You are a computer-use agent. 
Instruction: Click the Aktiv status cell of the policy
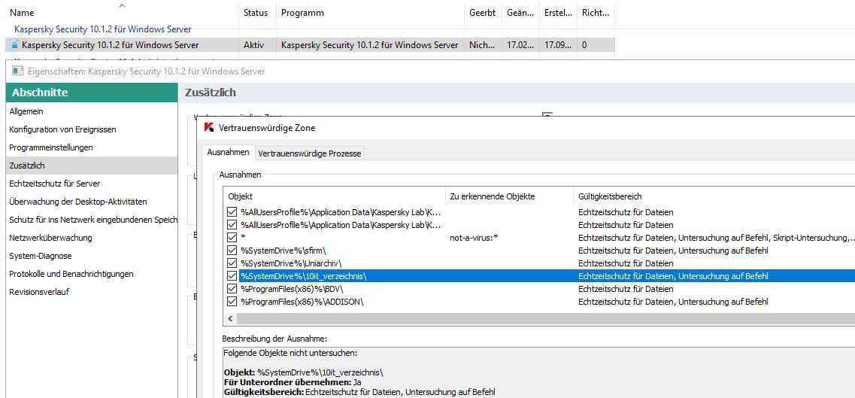(253, 45)
